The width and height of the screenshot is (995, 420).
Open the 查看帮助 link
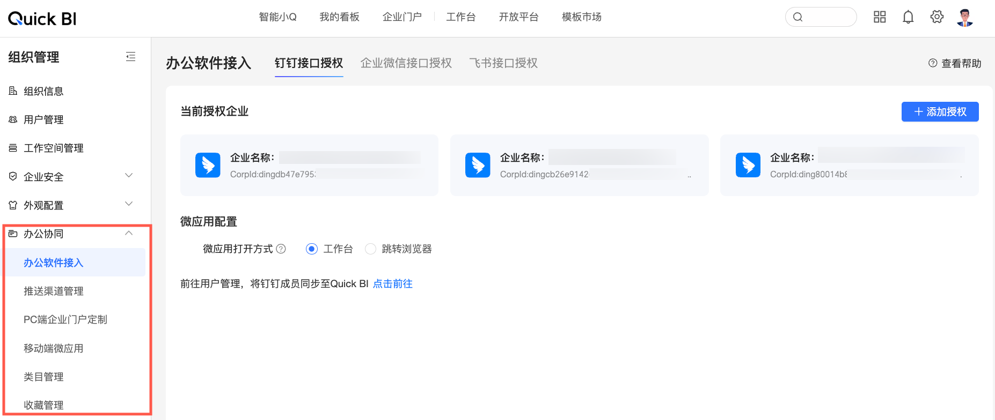(x=961, y=63)
